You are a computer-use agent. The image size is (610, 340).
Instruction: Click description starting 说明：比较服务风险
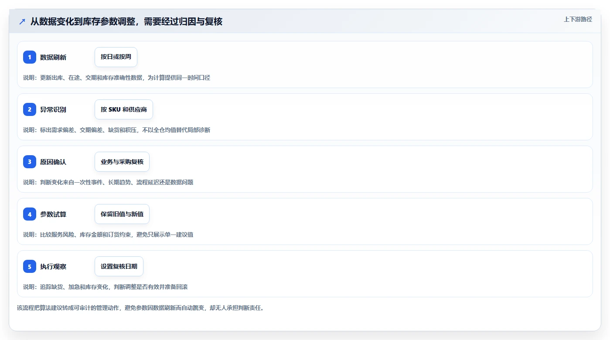point(108,235)
